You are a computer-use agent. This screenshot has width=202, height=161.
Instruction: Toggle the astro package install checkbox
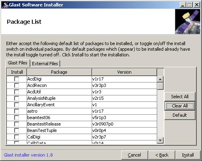[17, 111]
